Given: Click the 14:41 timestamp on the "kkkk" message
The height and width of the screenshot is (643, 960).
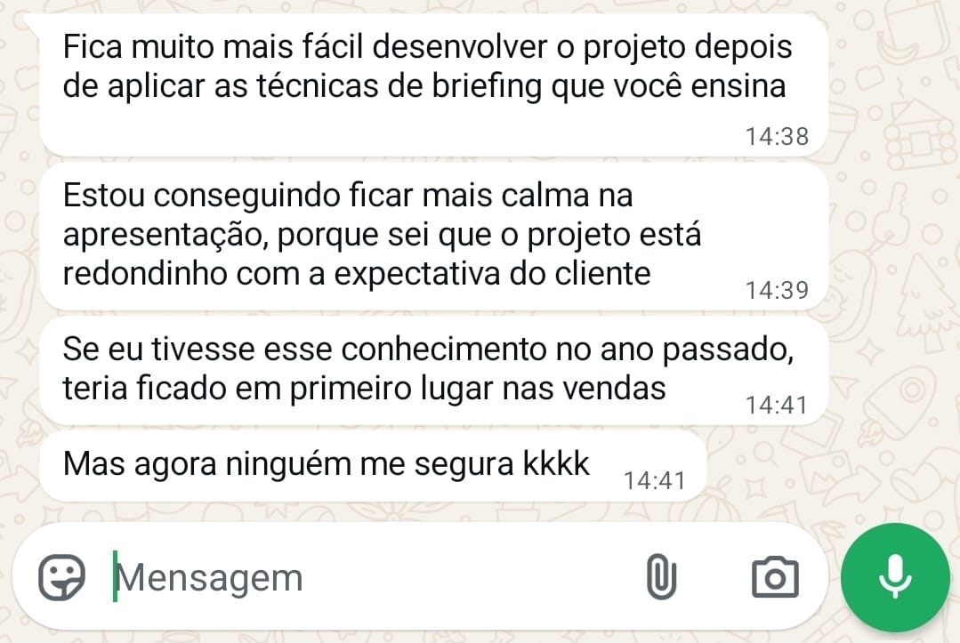Looking at the screenshot, I should pyautogui.click(x=654, y=480).
